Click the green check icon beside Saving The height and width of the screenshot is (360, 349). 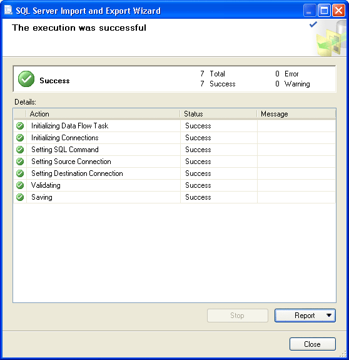(x=20, y=197)
